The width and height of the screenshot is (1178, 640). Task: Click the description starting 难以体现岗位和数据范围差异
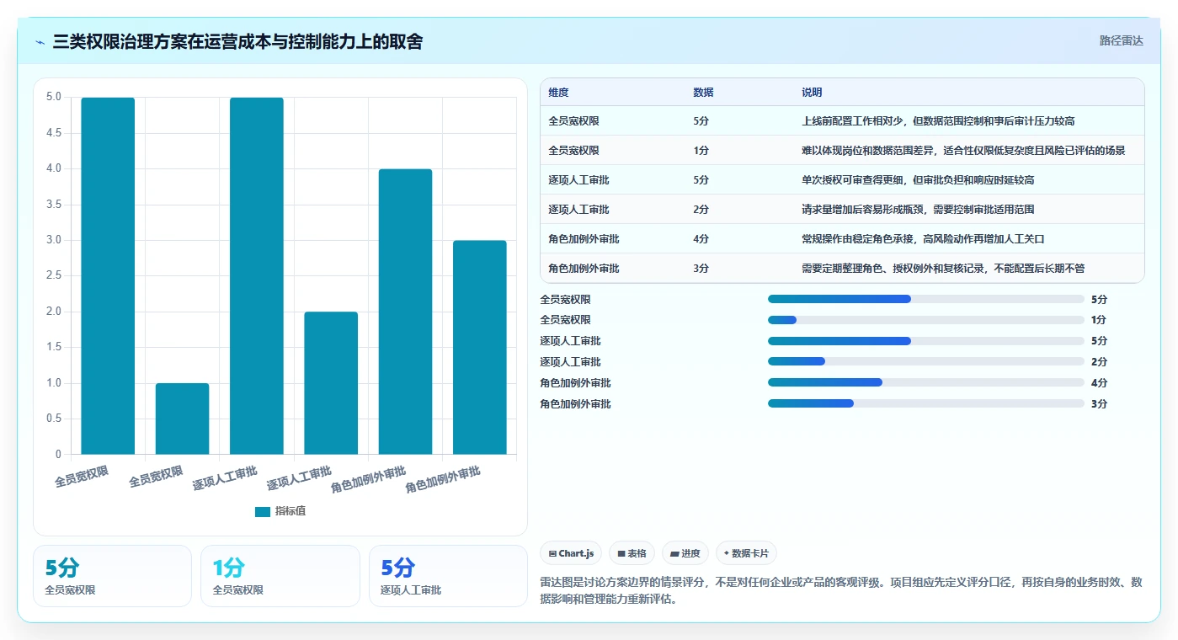[x=963, y=151]
